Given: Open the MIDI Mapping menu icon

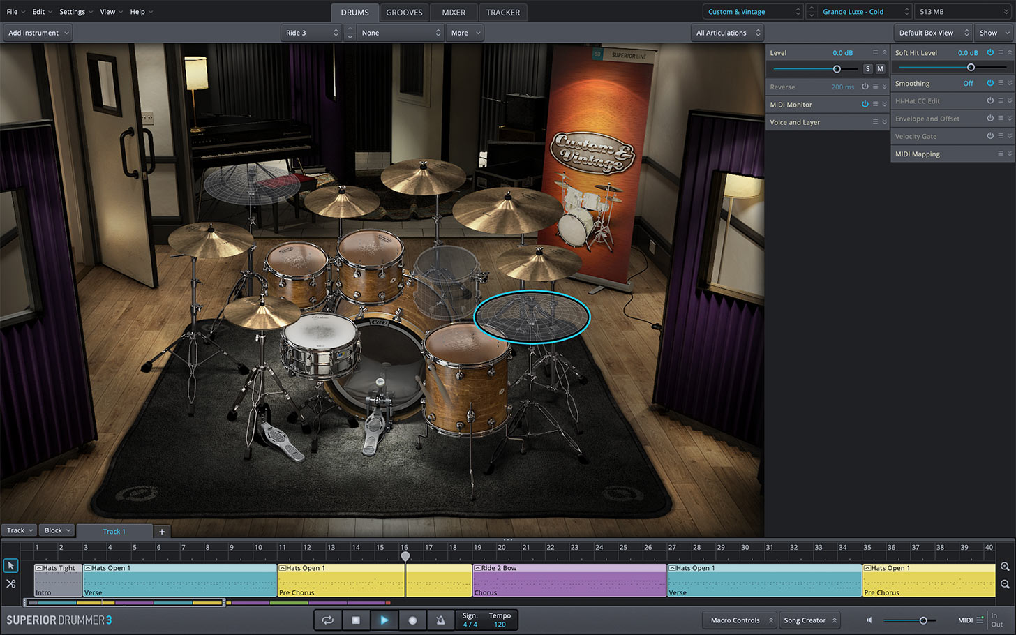Looking at the screenshot, I should pyautogui.click(x=1001, y=154).
